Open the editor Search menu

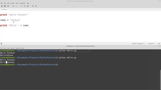13,3
